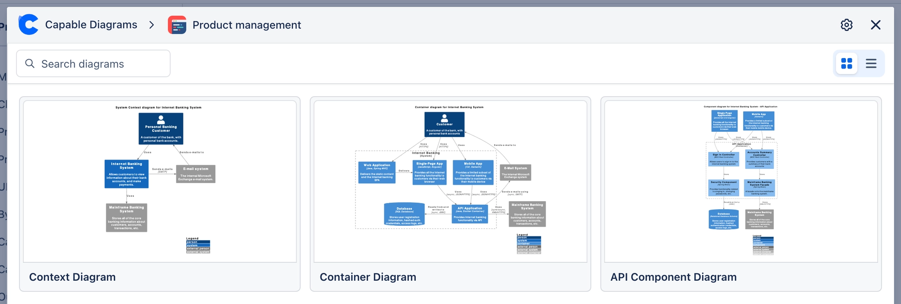
Task: Click the breadcrumb chevron after Capable Diagrams
Action: 152,25
